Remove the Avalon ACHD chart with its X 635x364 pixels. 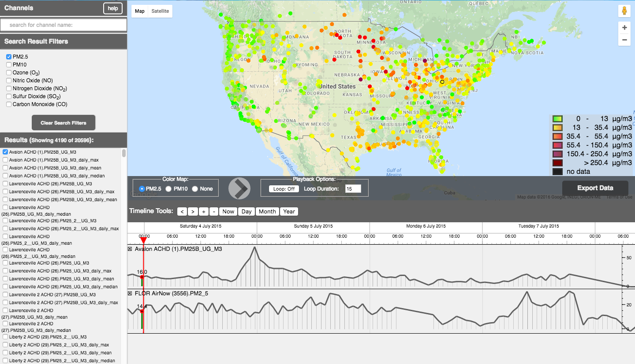coord(130,249)
